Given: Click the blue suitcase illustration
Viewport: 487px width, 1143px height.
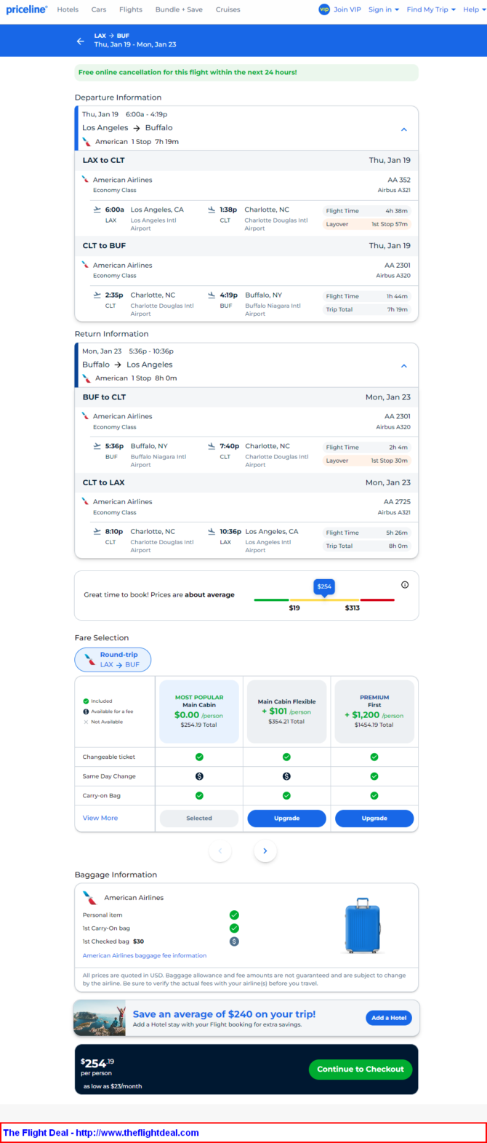Looking at the screenshot, I should tap(363, 926).
